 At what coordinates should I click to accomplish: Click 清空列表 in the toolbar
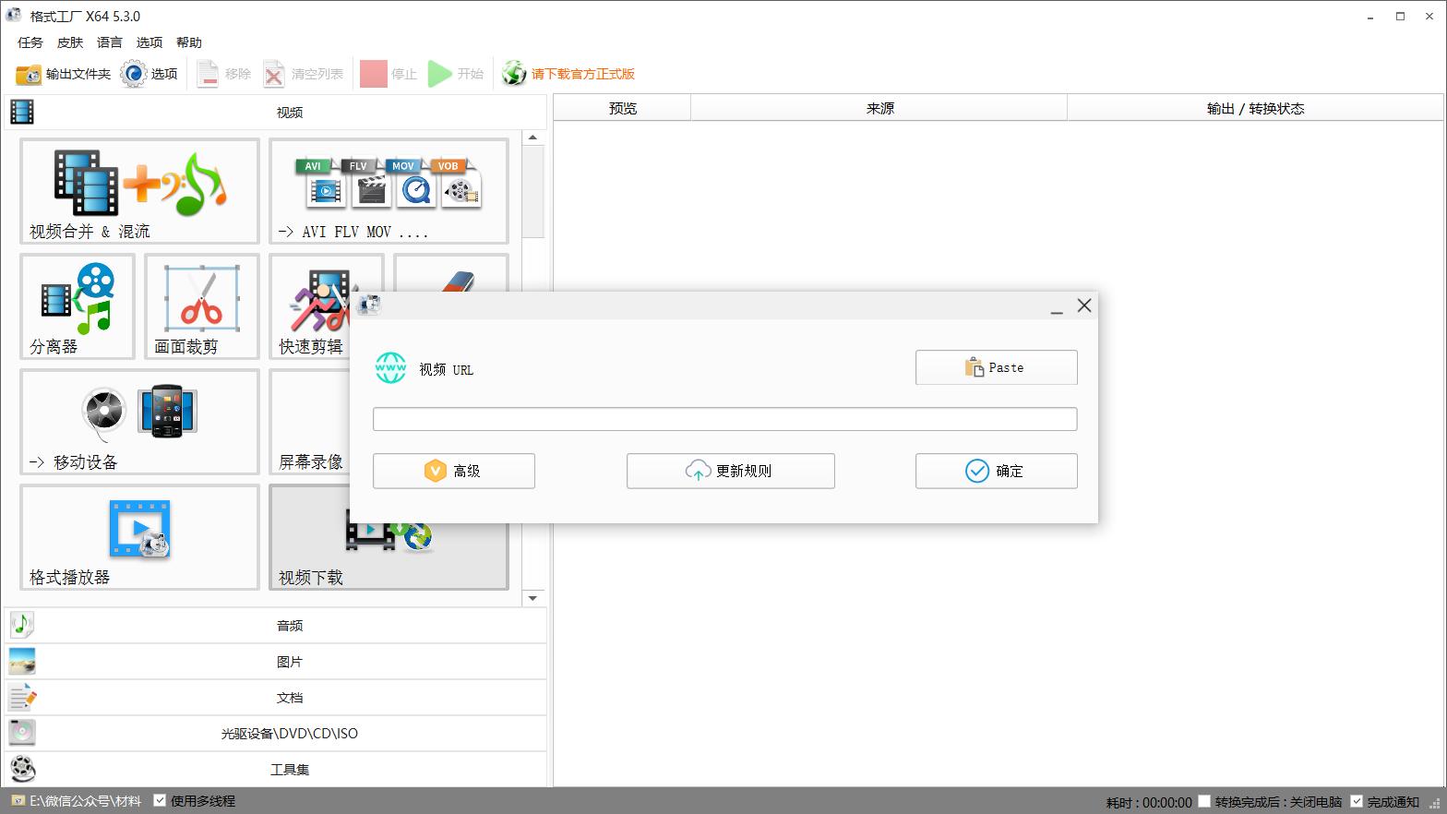tap(303, 74)
